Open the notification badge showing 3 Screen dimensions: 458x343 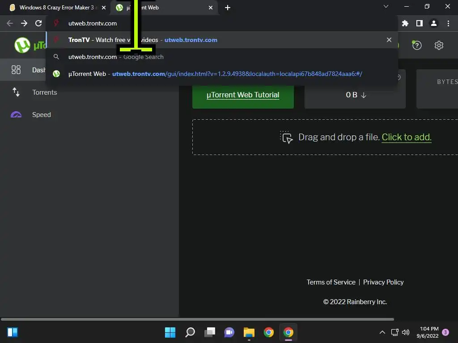pyautogui.click(x=445, y=332)
